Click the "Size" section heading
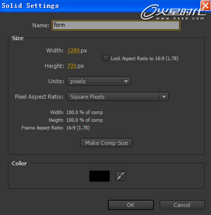Screen dimensions: 211x215 (x=17, y=38)
